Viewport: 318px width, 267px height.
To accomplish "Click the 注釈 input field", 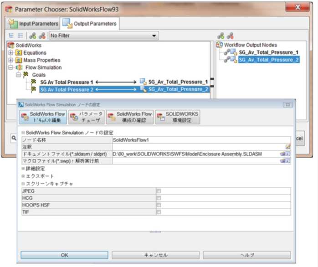I will (x=199, y=147).
